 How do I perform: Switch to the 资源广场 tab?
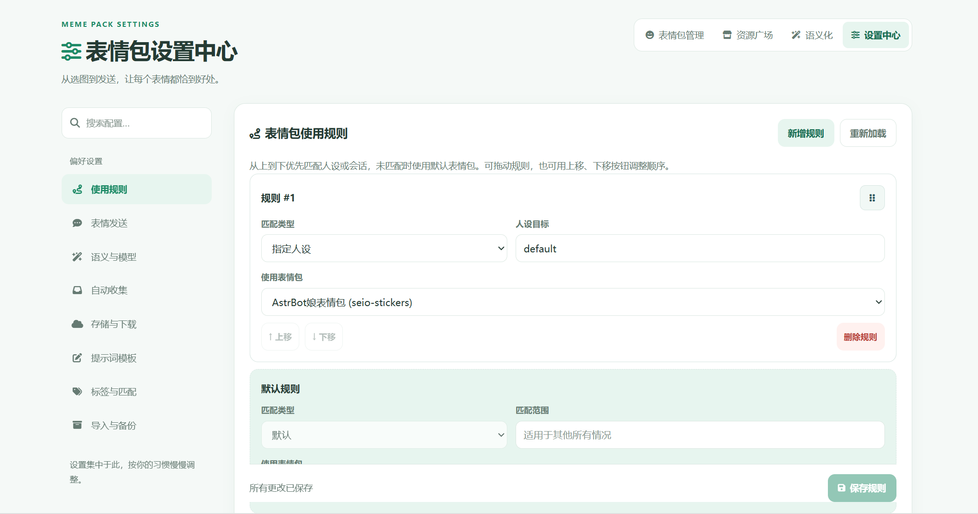748,35
